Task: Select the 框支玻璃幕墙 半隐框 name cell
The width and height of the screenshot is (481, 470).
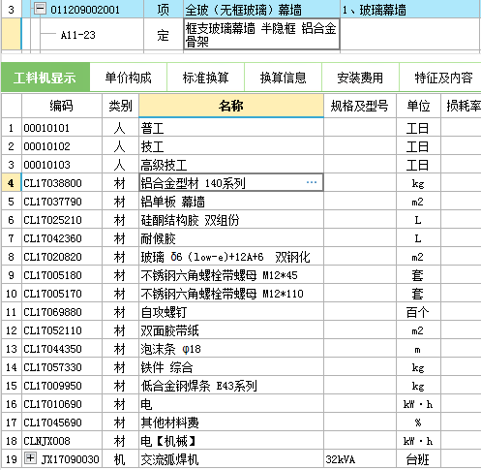Action: point(261,35)
